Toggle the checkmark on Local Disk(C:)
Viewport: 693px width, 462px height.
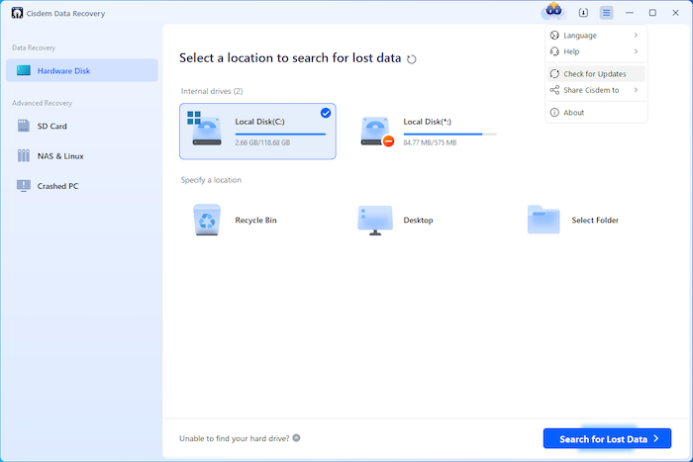(x=326, y=113)
